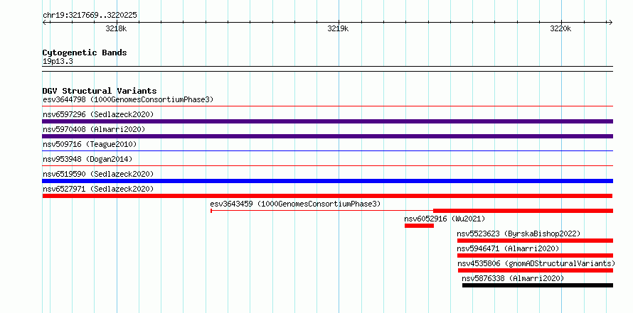
Task: Click the thick red esv3643459 segment
Action: coord(523,211)
